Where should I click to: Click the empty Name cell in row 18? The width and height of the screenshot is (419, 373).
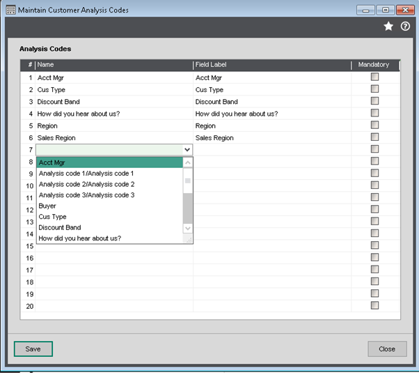click(114, 282)
